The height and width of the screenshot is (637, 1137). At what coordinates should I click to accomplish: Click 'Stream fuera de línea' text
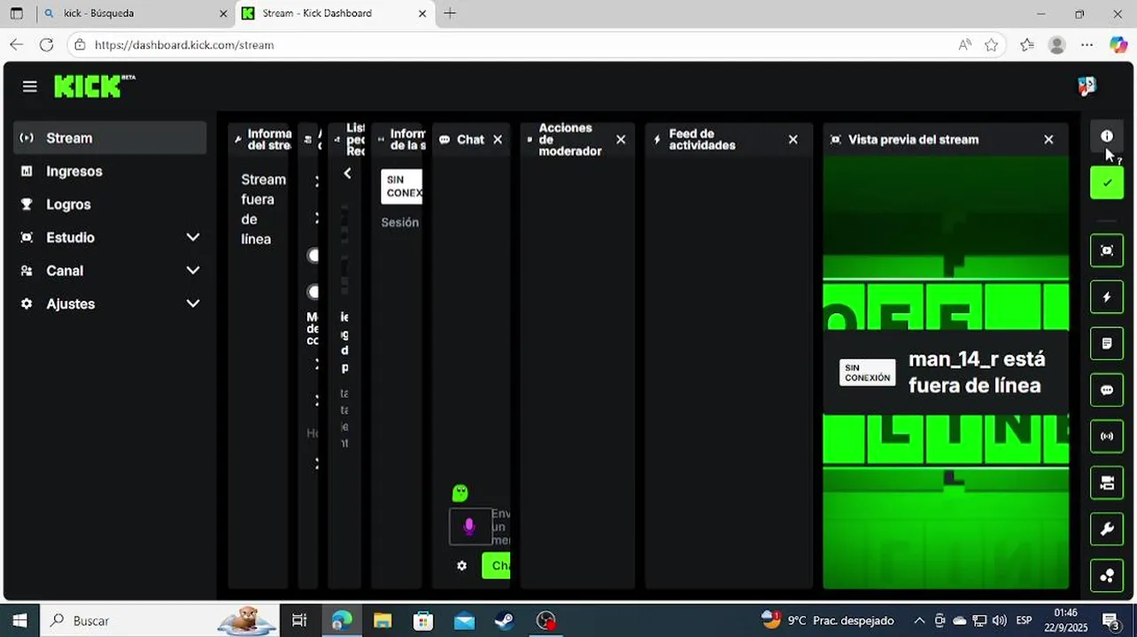click(263, 209)
